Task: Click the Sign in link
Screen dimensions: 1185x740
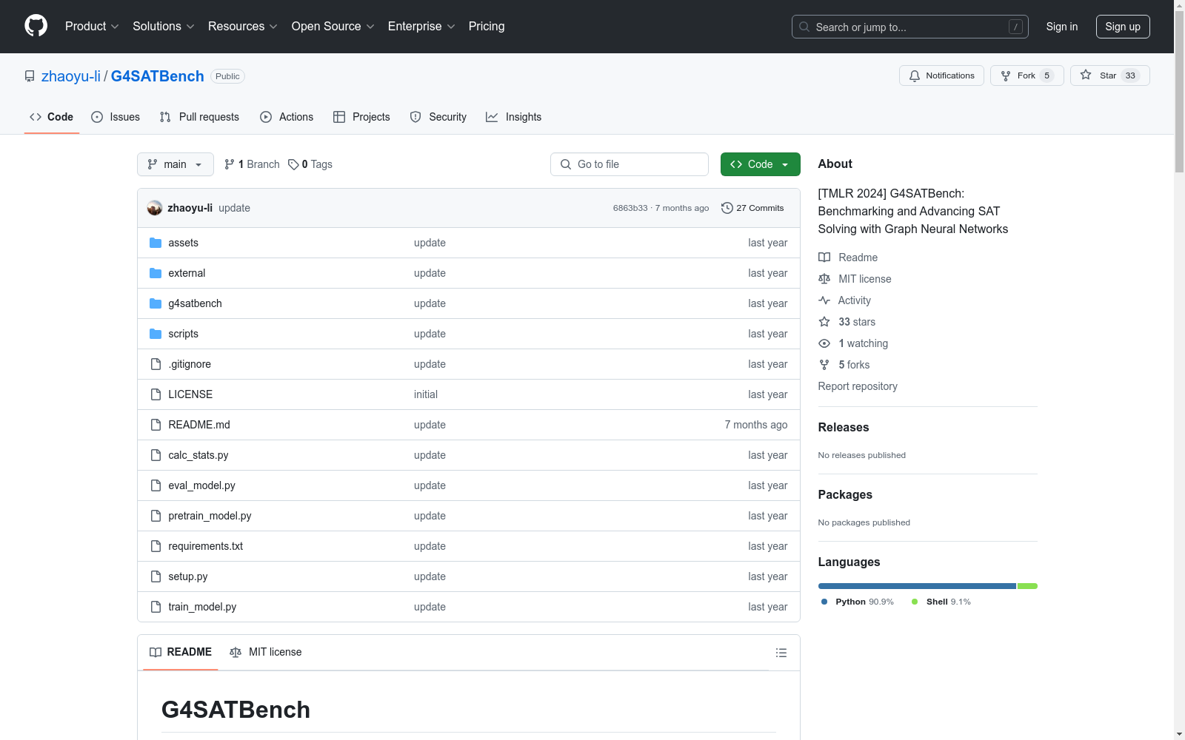Action: [x=1062, y=27]
